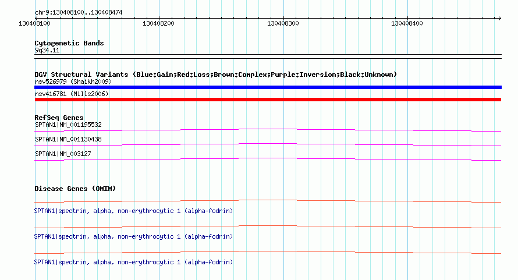Viewport: 518px width, 280px height.
Task: Click the first orange OMIM gene line
Action: click(268, 201)
